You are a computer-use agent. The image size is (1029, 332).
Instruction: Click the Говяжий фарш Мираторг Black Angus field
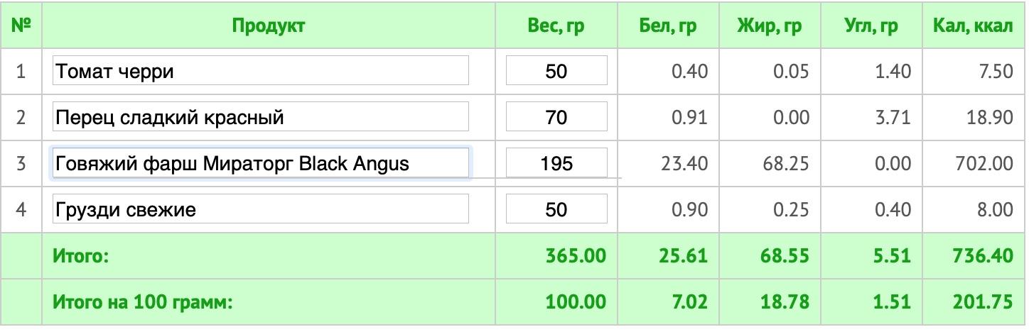(261, 163)
